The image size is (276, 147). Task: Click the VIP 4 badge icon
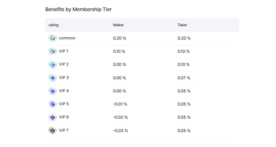click(52, 91)
